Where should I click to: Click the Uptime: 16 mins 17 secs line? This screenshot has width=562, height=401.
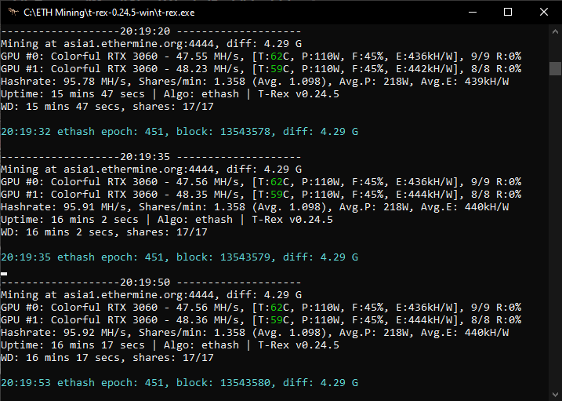(x=170, y=345)
